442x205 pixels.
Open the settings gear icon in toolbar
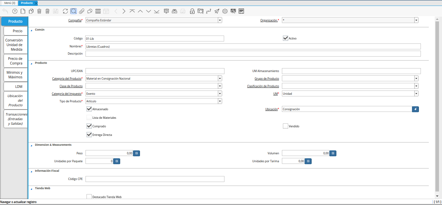click(x=225, y=11)
